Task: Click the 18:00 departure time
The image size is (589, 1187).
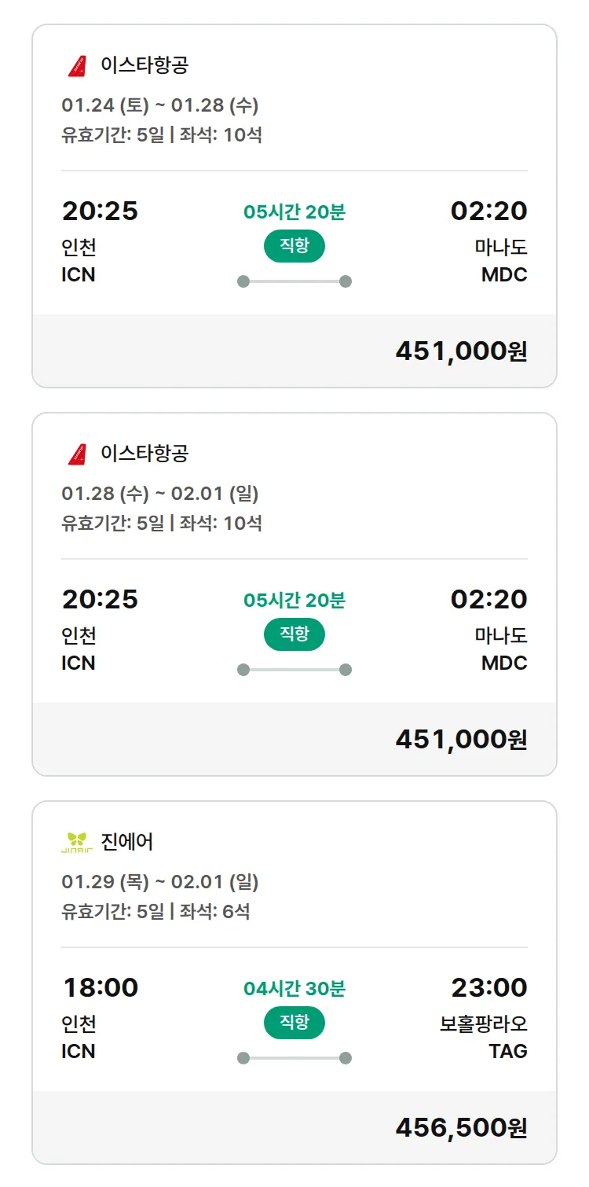Action: (100, 987)
